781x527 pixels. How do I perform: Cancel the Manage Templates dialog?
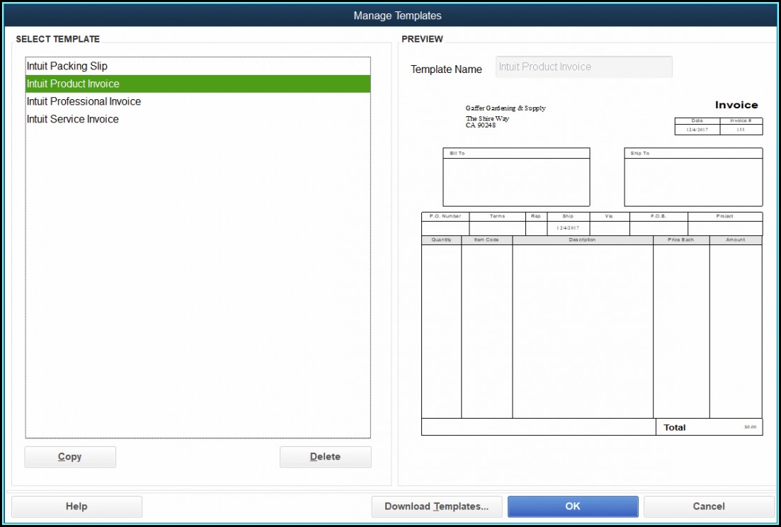pos(708,506)
